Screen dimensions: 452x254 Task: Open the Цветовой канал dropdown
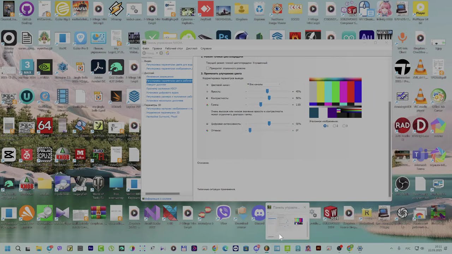264,85
